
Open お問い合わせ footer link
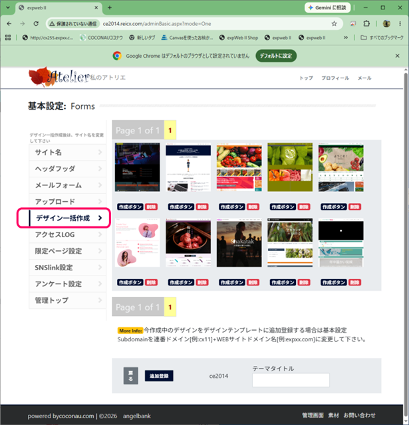359,415
